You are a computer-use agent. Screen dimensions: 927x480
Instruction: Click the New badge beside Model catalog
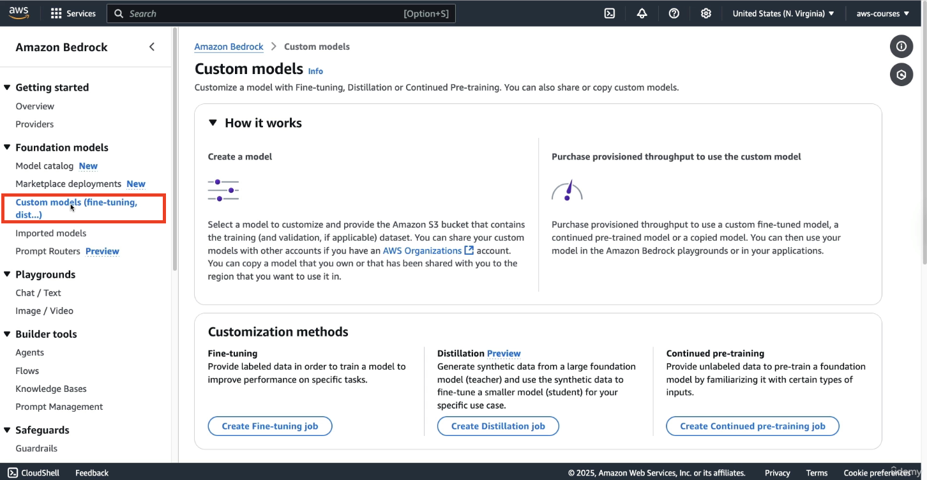pyautogui.click(x=88, y=166)
